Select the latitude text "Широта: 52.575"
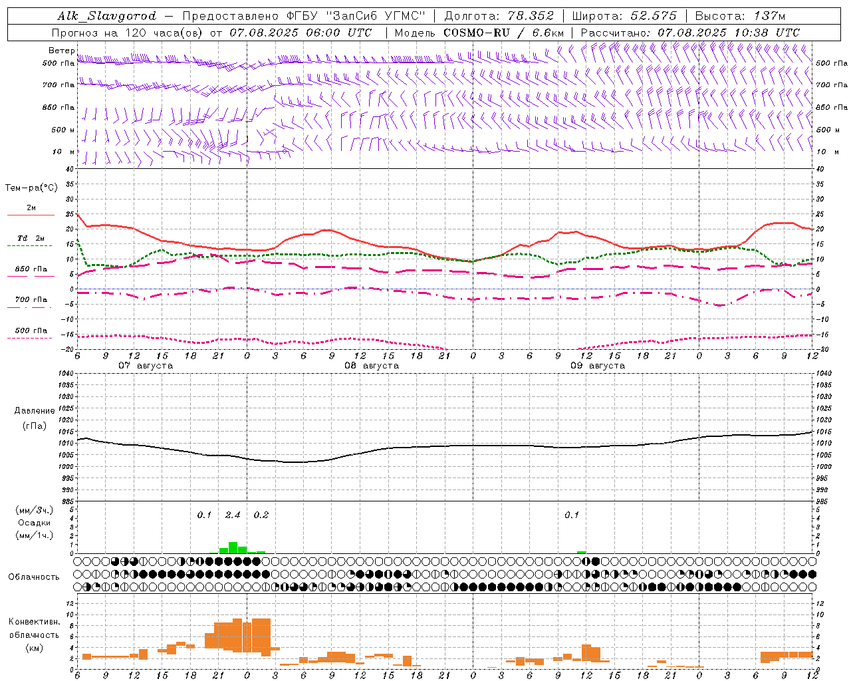This screenshot has width=851, height=681. [x=624, y=16]
